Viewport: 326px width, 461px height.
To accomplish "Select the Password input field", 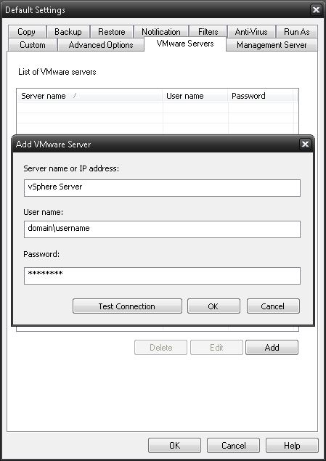I will click(162, 276).
